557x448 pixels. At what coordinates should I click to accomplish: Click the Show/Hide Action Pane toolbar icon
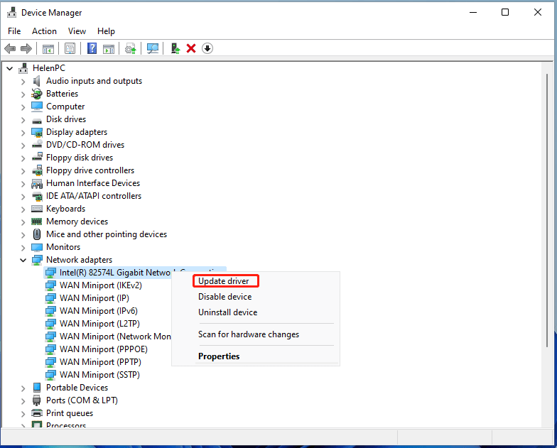[109, 48]
